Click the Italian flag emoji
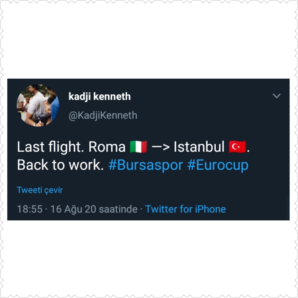The width and height of the screenshot is (298, 298). click(139, 147)
